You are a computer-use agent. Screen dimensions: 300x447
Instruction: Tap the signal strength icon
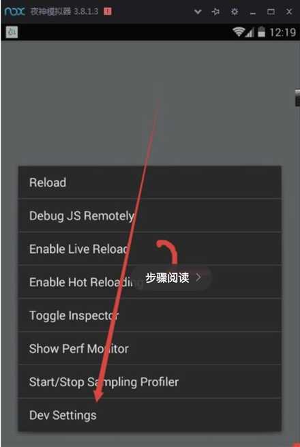point(250,33)
